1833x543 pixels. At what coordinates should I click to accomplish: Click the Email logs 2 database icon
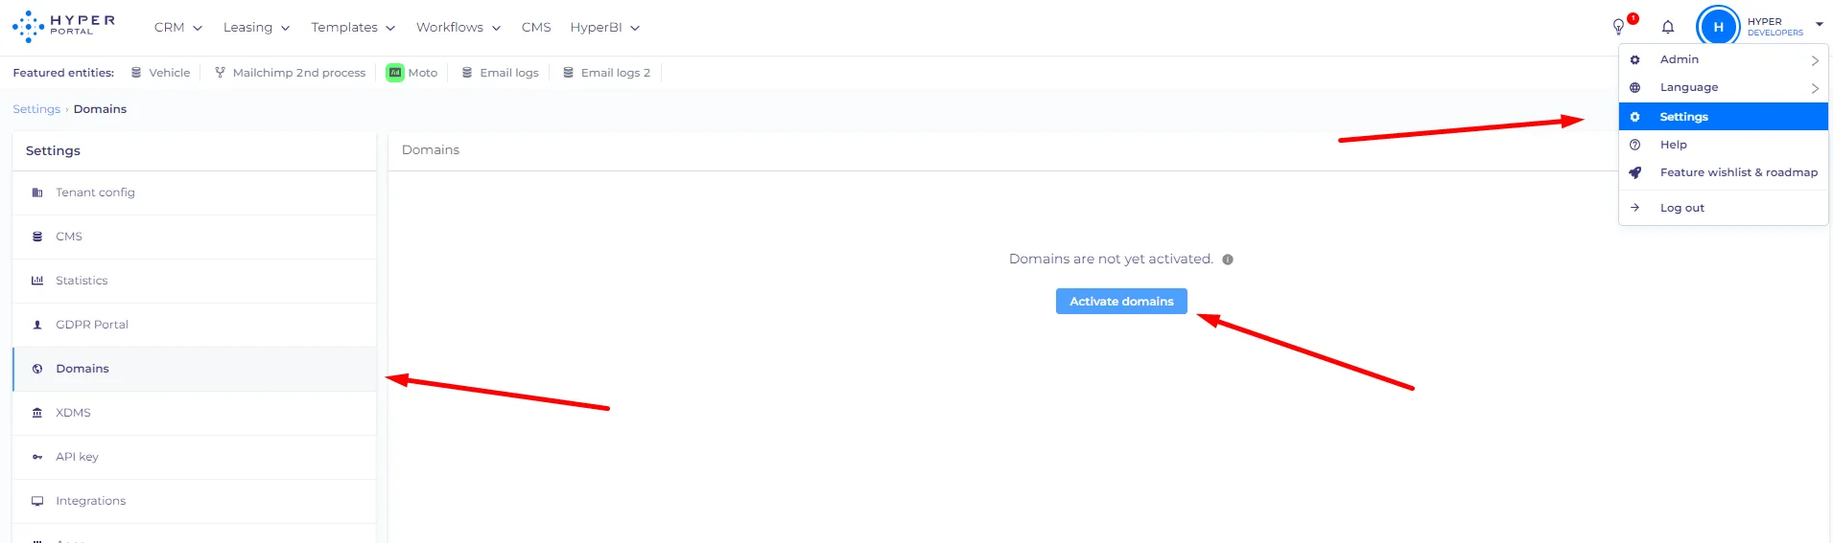point(568,73)
